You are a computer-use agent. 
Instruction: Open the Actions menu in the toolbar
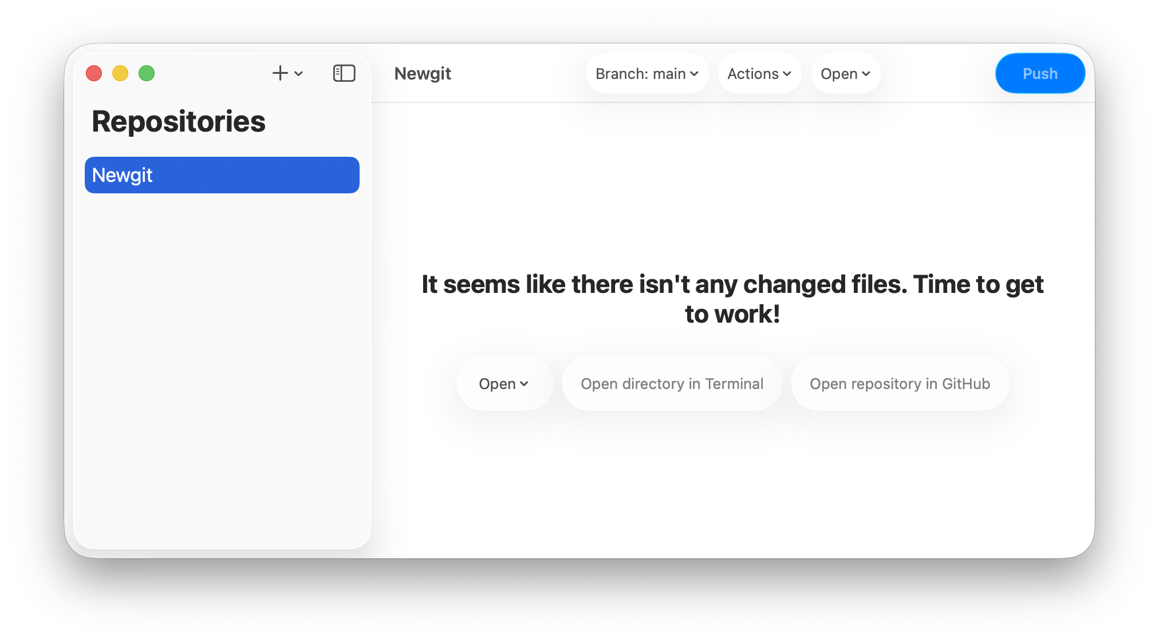pyautogui.click(x=759, y=73)
